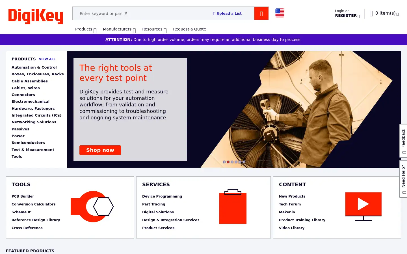Open Design & Integration Services
Image resolution: width=407 pixels, height=254 pixels.
pyautogui.click(x=171, y=220)
